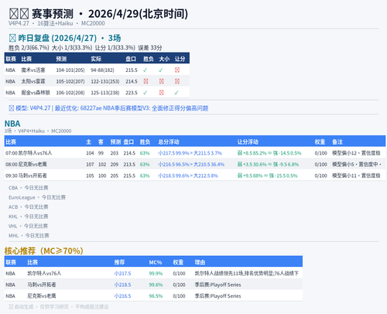
Task: Click the green check in 掘金vs森林狼 让分 column
Action: (x=176, y=93)
